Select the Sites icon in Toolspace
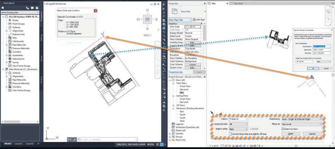335x149 pixels. (x=10, y=38)
